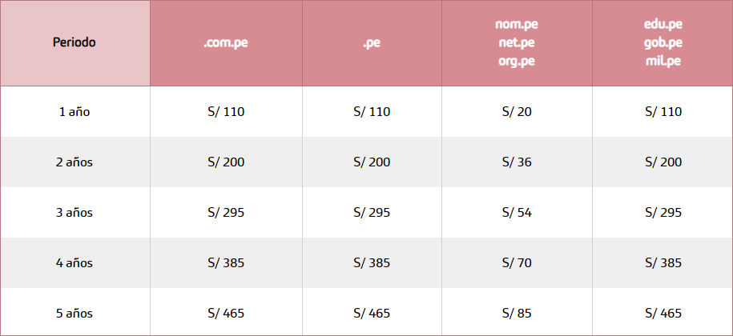Select the 5 años row label
The image size is (733, 336).
[75, 314]
